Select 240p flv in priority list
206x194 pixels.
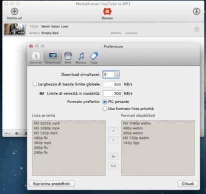pos(41,153)
